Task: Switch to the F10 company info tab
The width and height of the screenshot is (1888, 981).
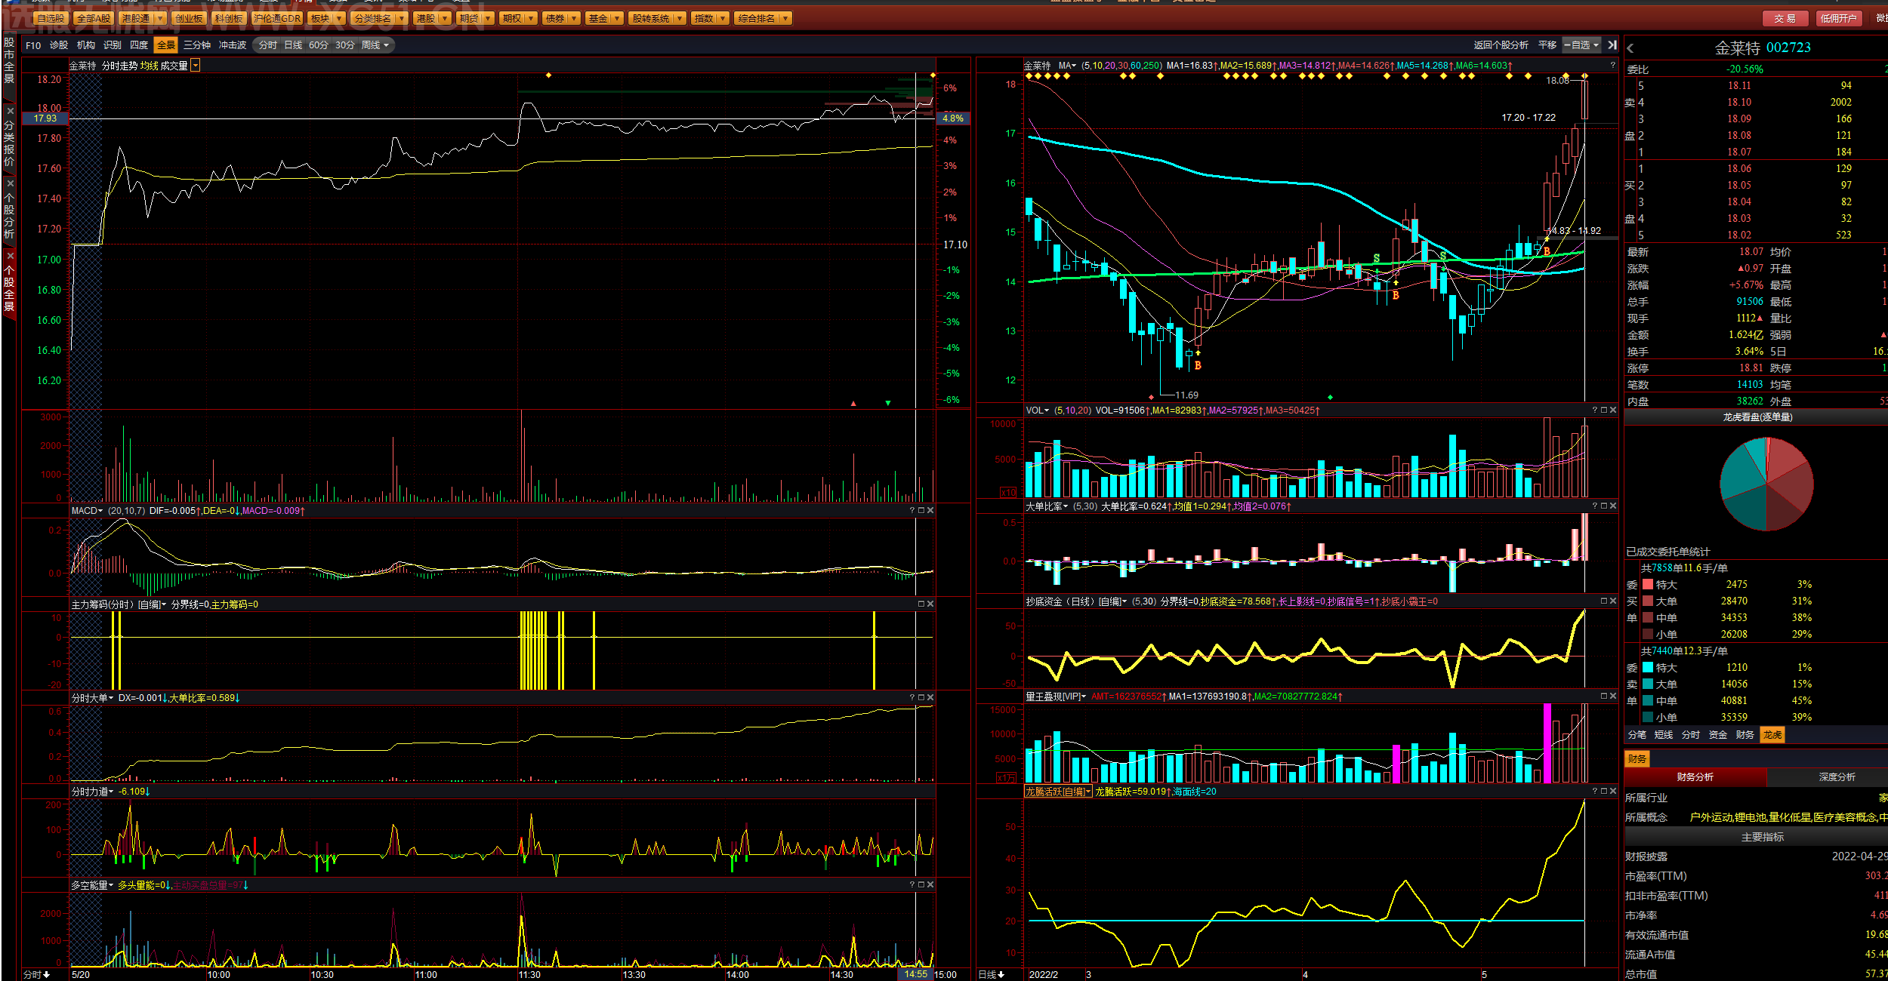Action: 33,45
